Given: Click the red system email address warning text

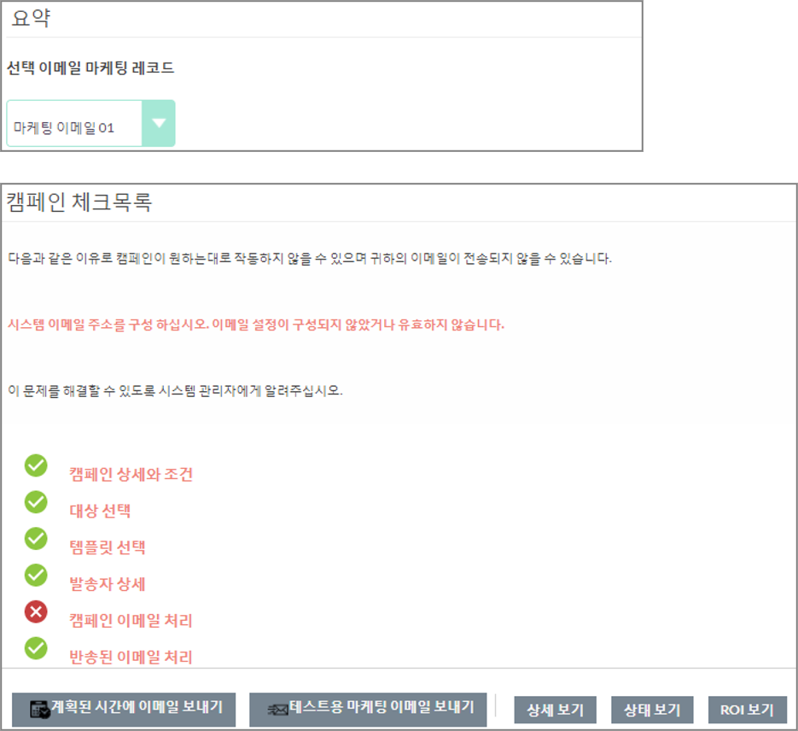Looking at the screenshot, I should pyautogui.click(x=256, y=325).
